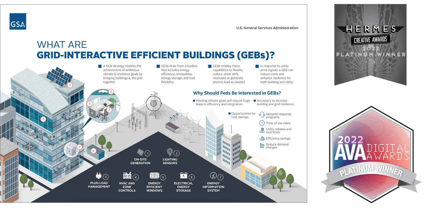
Task: Click red marker 3 in the office inset circle
Action: pos(90,103)
